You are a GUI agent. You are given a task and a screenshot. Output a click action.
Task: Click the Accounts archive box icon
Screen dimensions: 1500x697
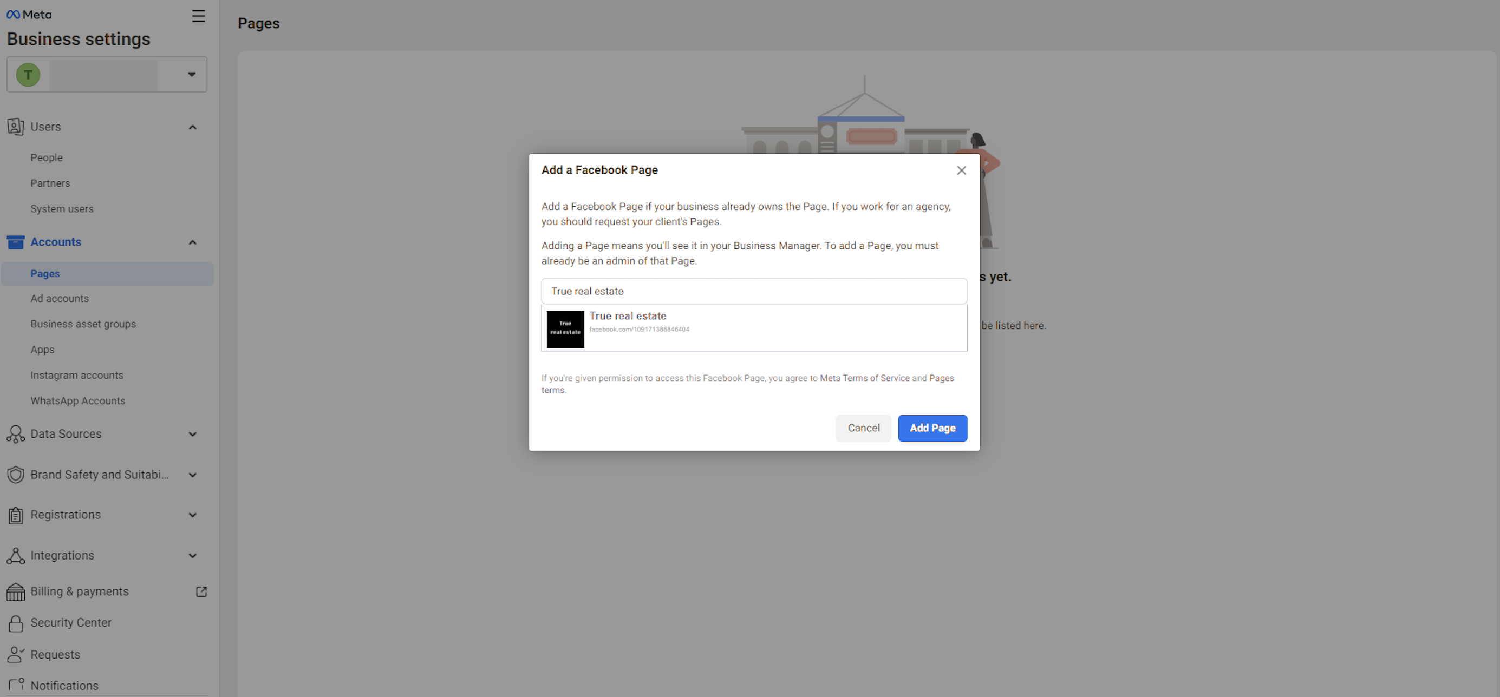tap(16, 242)
